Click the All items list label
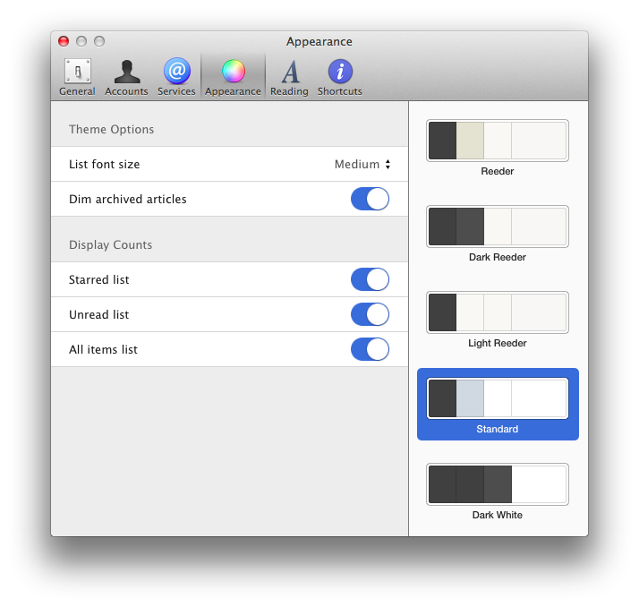639x607 pixels. point(103,349)
